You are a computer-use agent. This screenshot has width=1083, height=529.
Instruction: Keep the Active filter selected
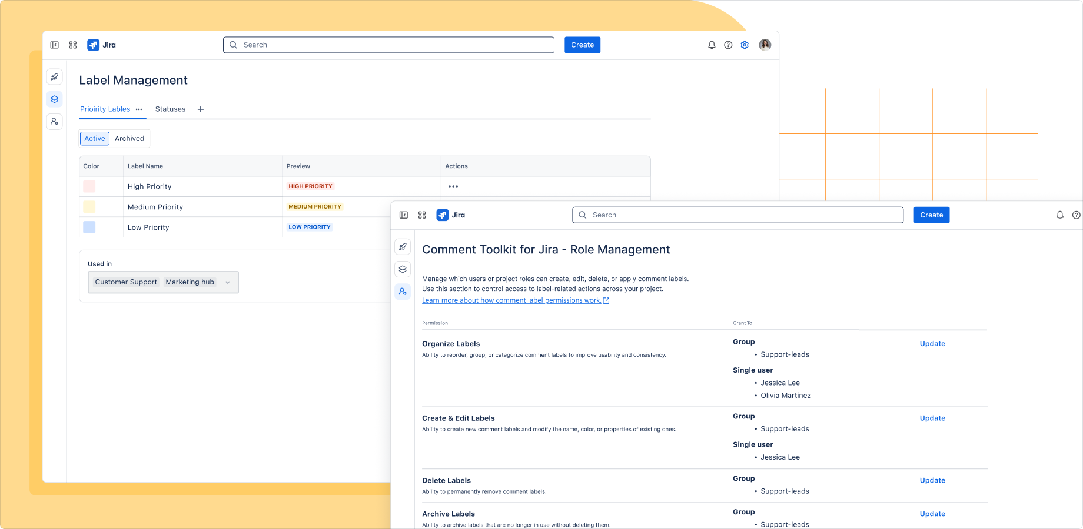(94, 138)
